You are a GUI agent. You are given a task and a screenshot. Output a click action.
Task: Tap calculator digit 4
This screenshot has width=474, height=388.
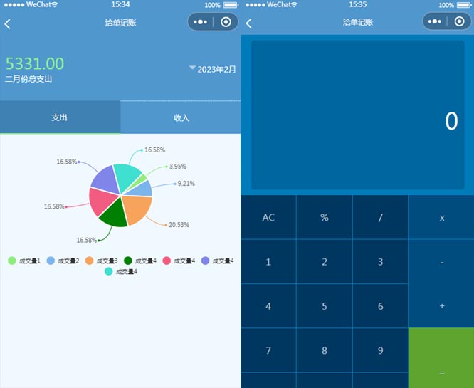(268, 305)
